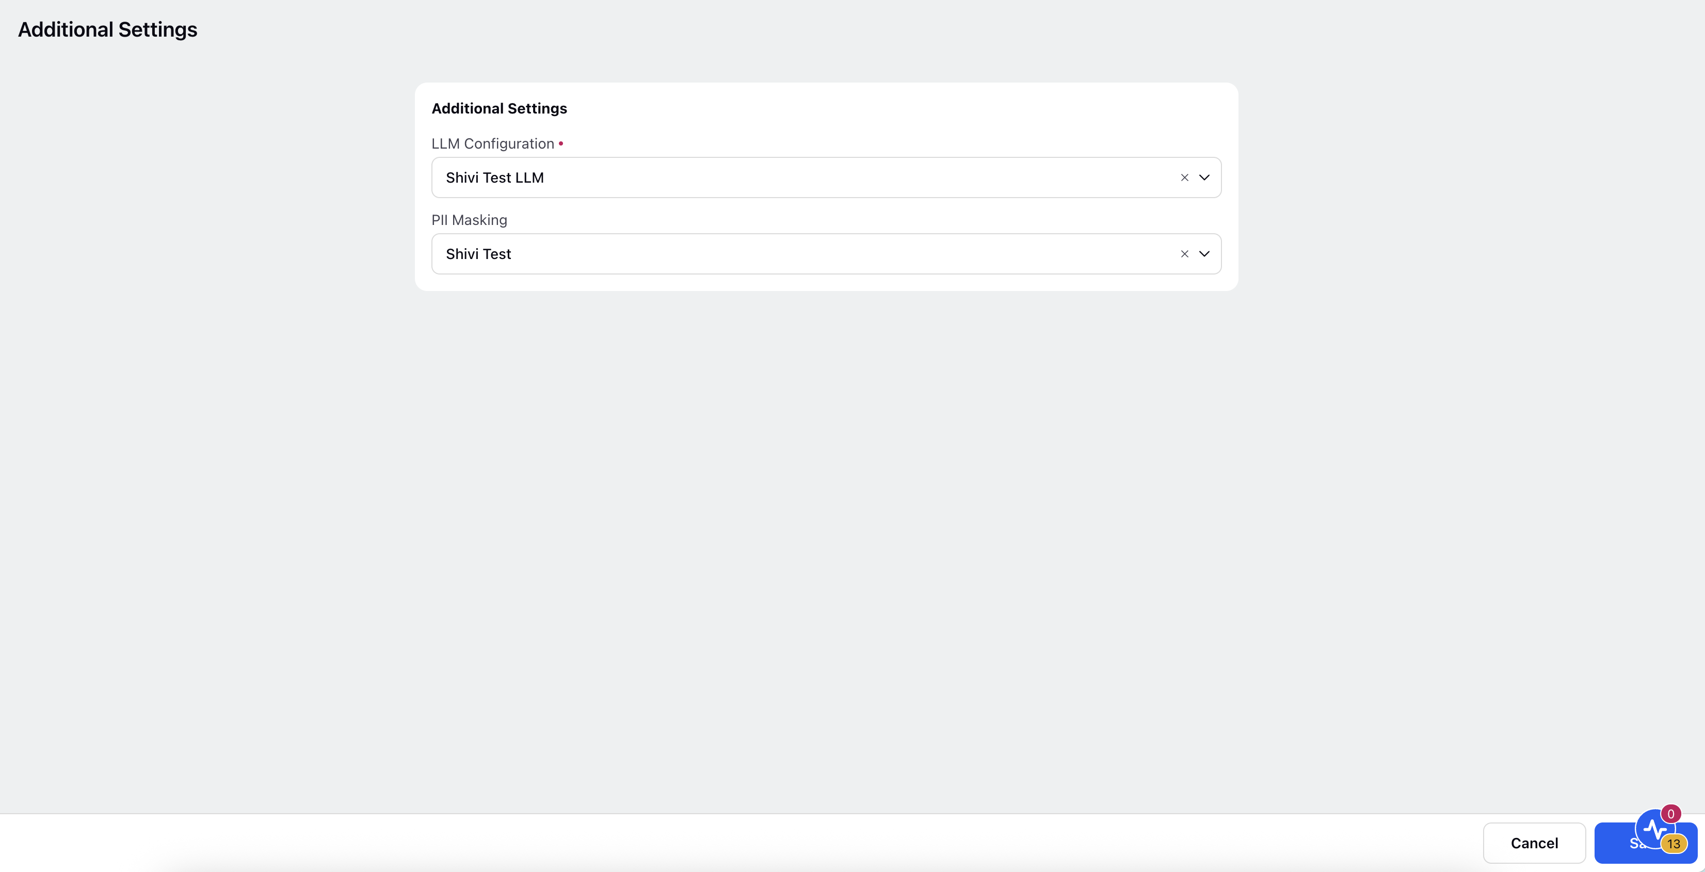Click the LLM Configuration label

pos(492,143)
